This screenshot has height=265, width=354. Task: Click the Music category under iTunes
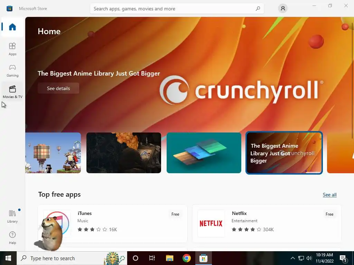[x=83, y=221]
